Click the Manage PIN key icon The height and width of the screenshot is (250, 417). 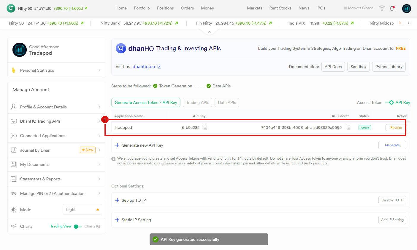coord(14,193)
